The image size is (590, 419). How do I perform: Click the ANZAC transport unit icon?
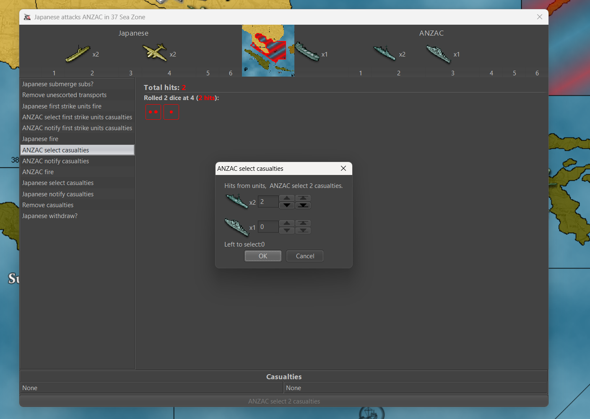(307, 52)
